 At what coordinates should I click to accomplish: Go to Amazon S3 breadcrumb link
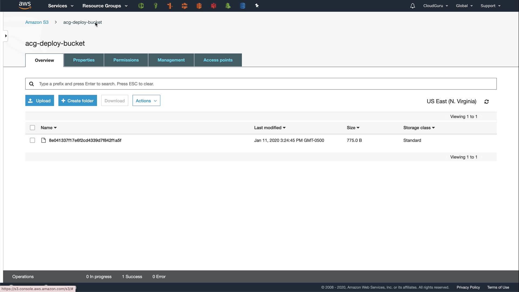37,22
